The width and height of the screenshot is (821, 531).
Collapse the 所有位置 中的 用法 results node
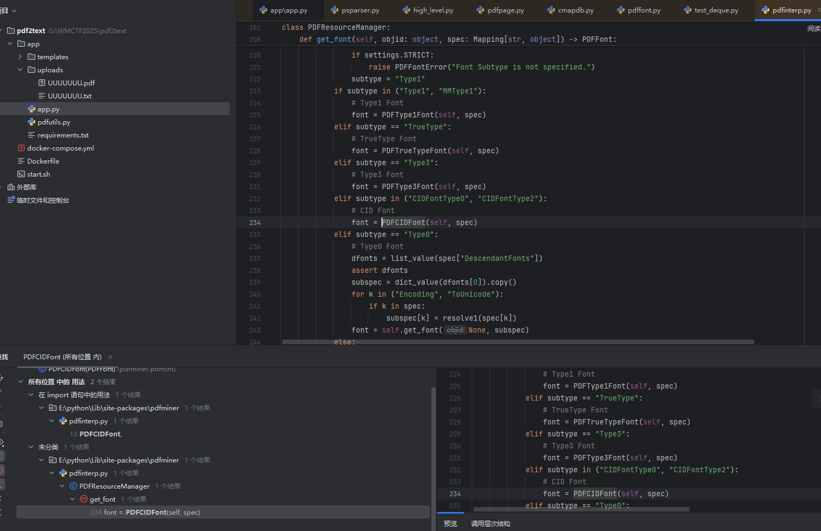click(21, 382)
